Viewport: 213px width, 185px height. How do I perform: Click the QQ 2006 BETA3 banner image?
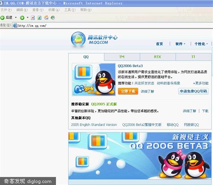pyautogui.click(x=140, y=156)
